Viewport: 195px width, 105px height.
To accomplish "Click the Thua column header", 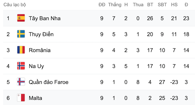I will (x=138, y=5).
